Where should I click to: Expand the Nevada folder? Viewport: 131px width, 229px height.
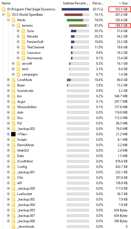[18, 36]
